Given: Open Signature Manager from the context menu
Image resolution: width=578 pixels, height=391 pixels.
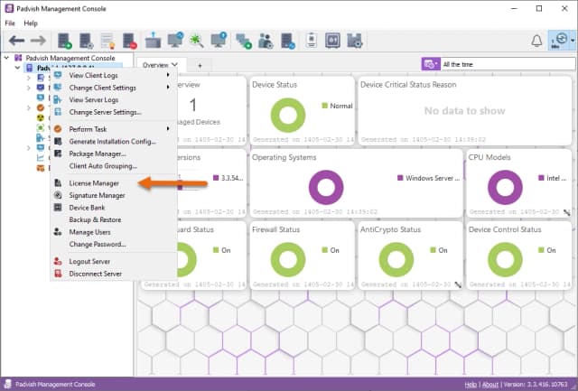Looking at the screenshot, I should point(114,195).
